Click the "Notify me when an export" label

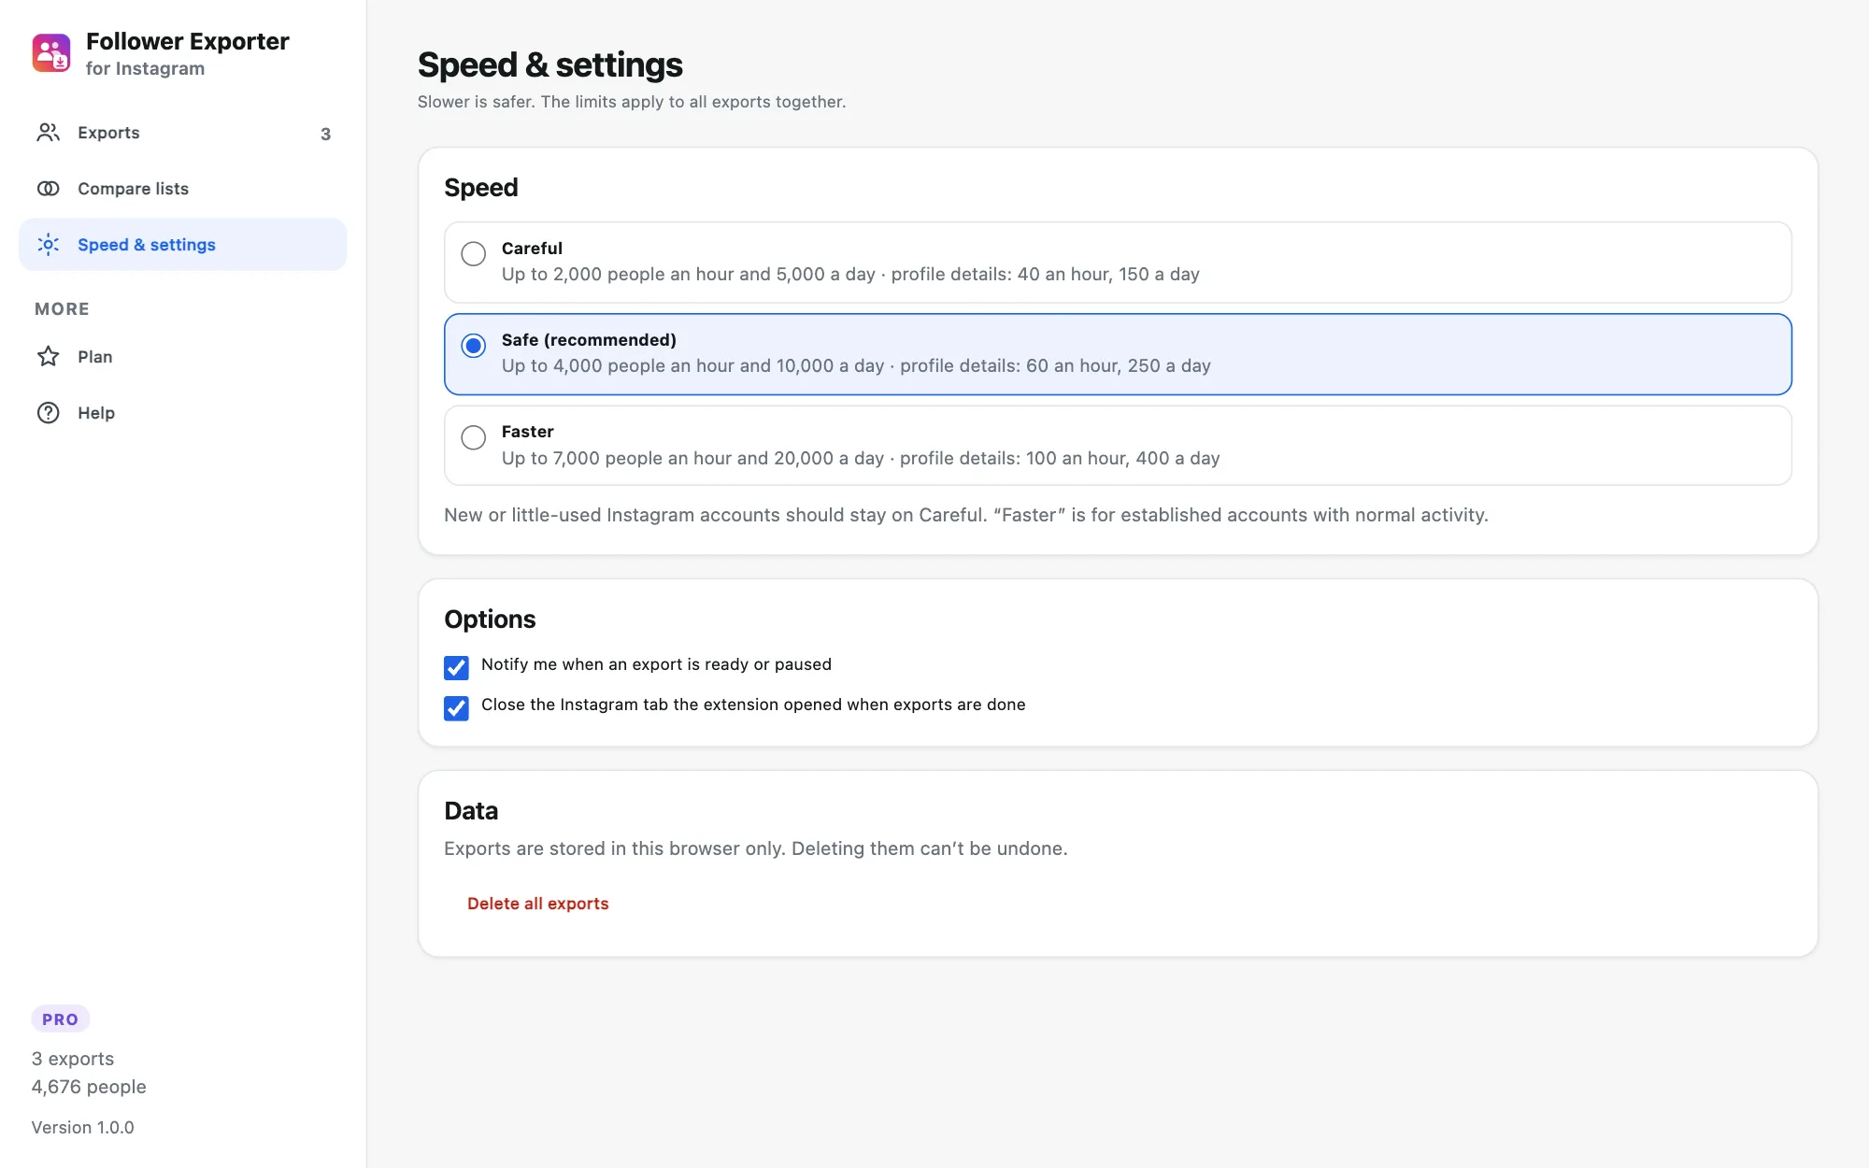(656, 664)
